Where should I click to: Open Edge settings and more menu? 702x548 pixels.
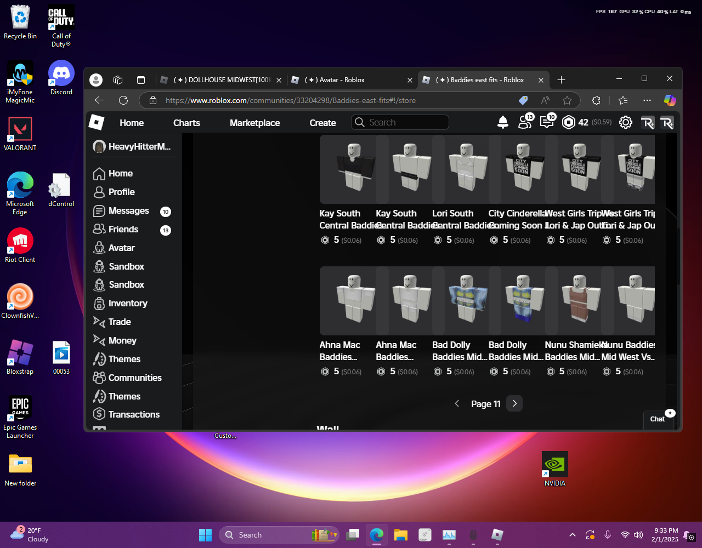(x=647, y=100)
